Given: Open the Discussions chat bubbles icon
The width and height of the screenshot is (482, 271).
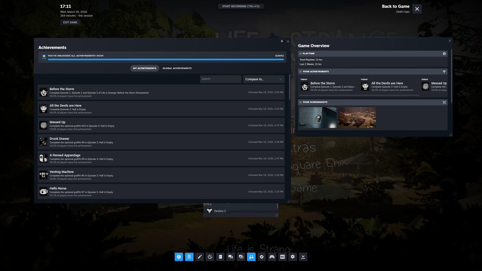Looking at the screenshot, I should (231, 257).
